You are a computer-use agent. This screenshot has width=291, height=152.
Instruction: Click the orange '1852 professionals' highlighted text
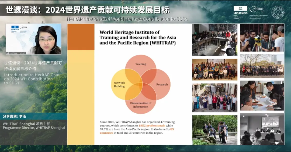pos(152,126)
